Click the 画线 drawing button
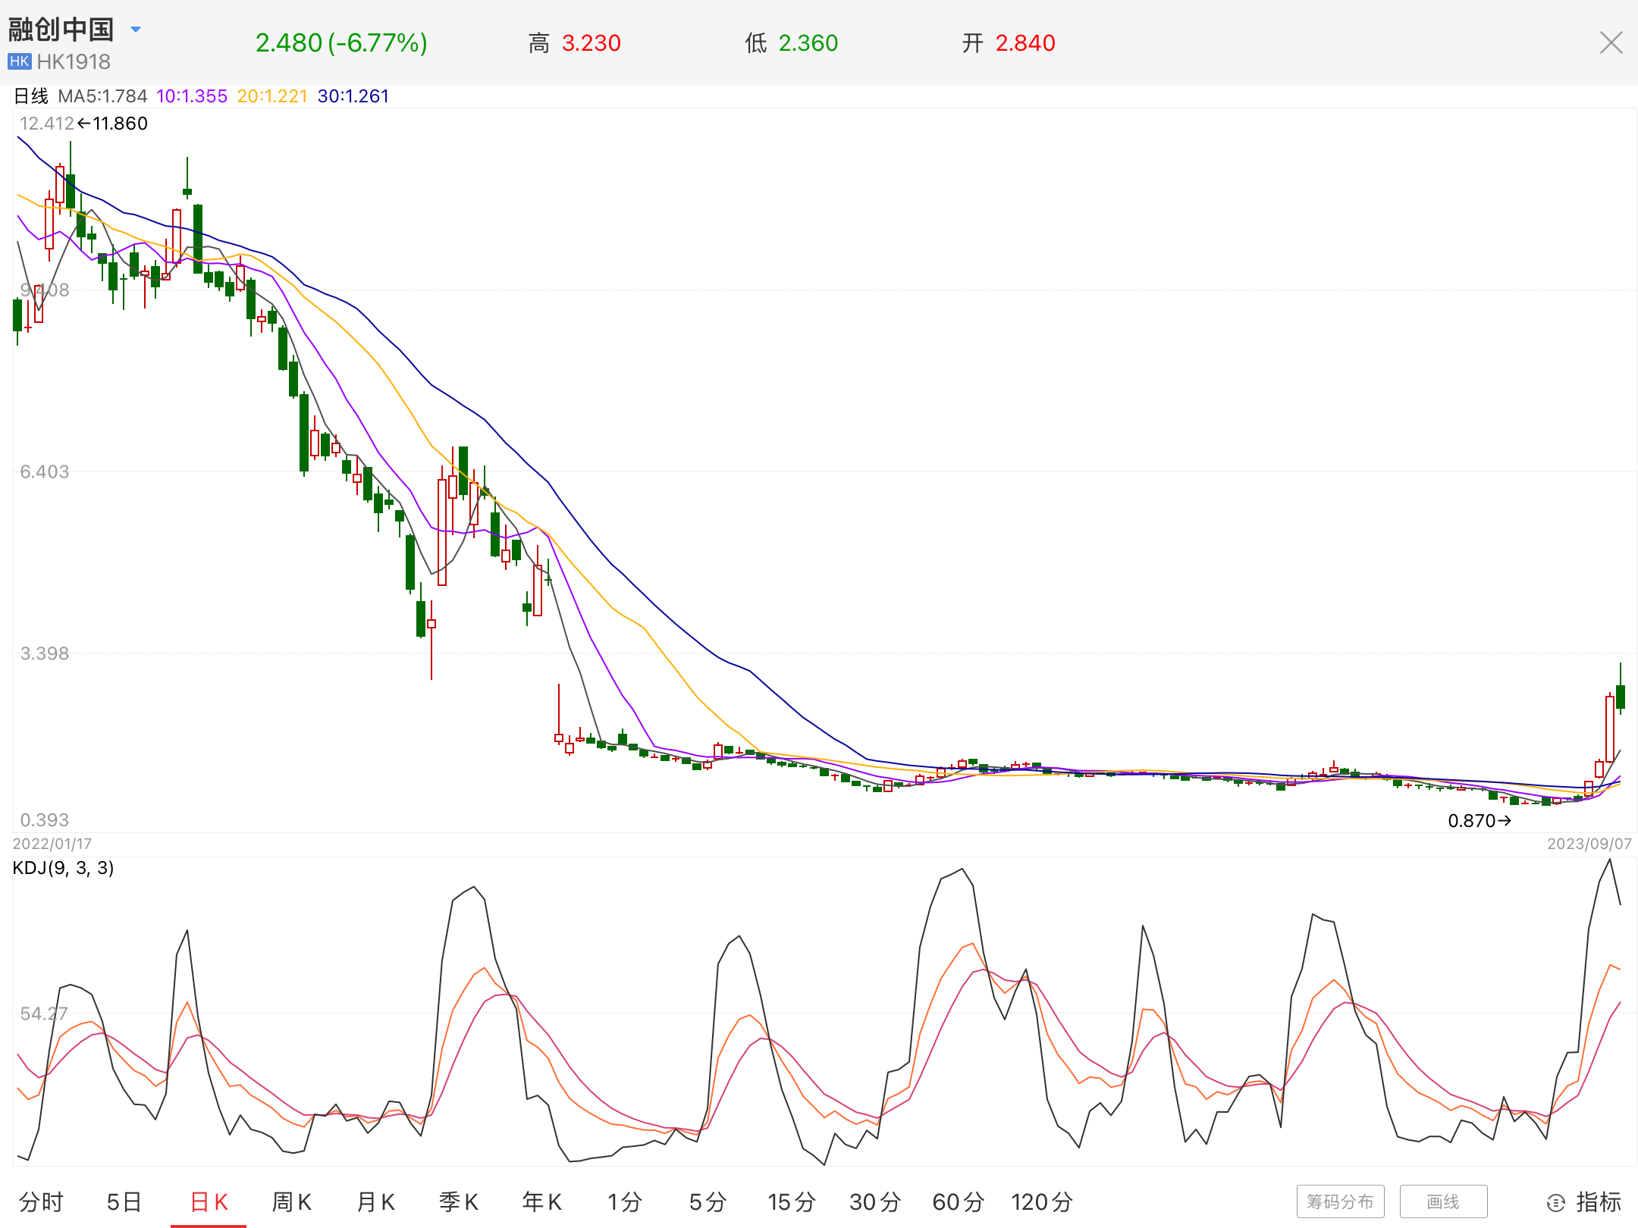Image resolution: width=1638 pixels, height=1228 pixels. (x=1442, y=1201)
